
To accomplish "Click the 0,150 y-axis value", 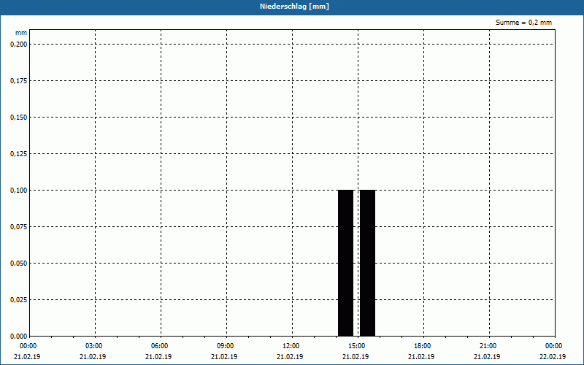I will [x=19, y=118].
